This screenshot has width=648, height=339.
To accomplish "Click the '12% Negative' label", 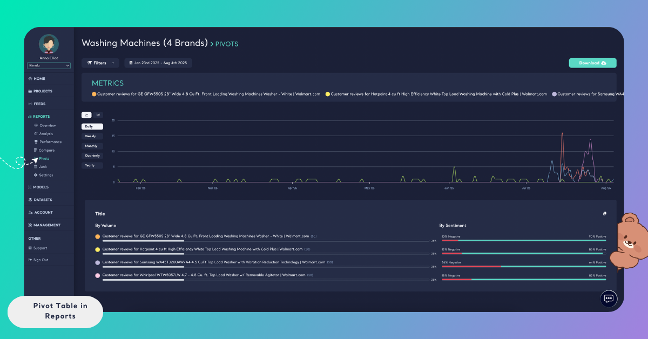I will click(451, 249).
